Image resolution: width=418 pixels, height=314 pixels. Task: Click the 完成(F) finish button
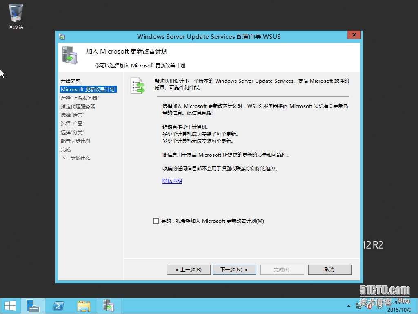[x=282, y=270]
